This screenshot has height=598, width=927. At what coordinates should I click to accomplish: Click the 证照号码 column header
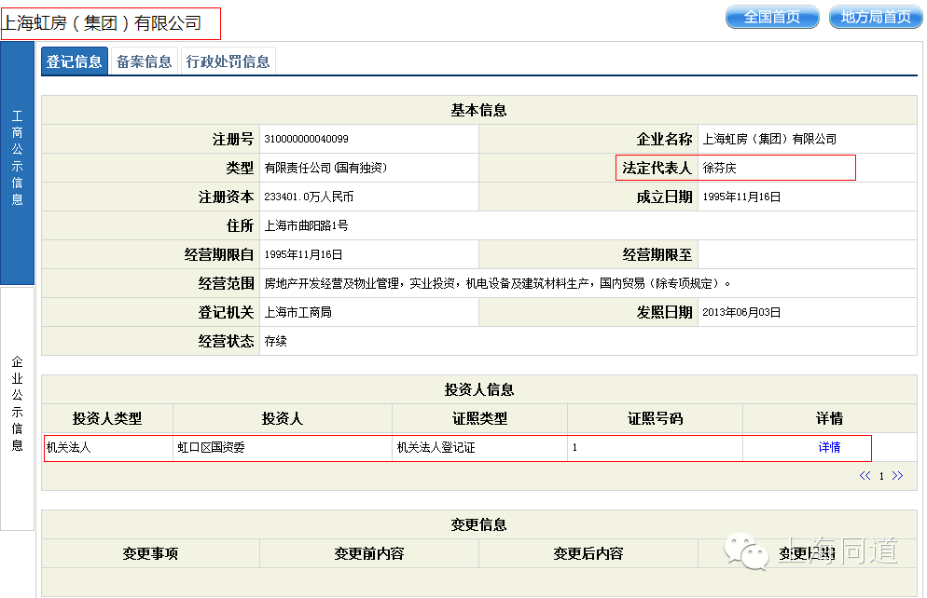point(655,418)
